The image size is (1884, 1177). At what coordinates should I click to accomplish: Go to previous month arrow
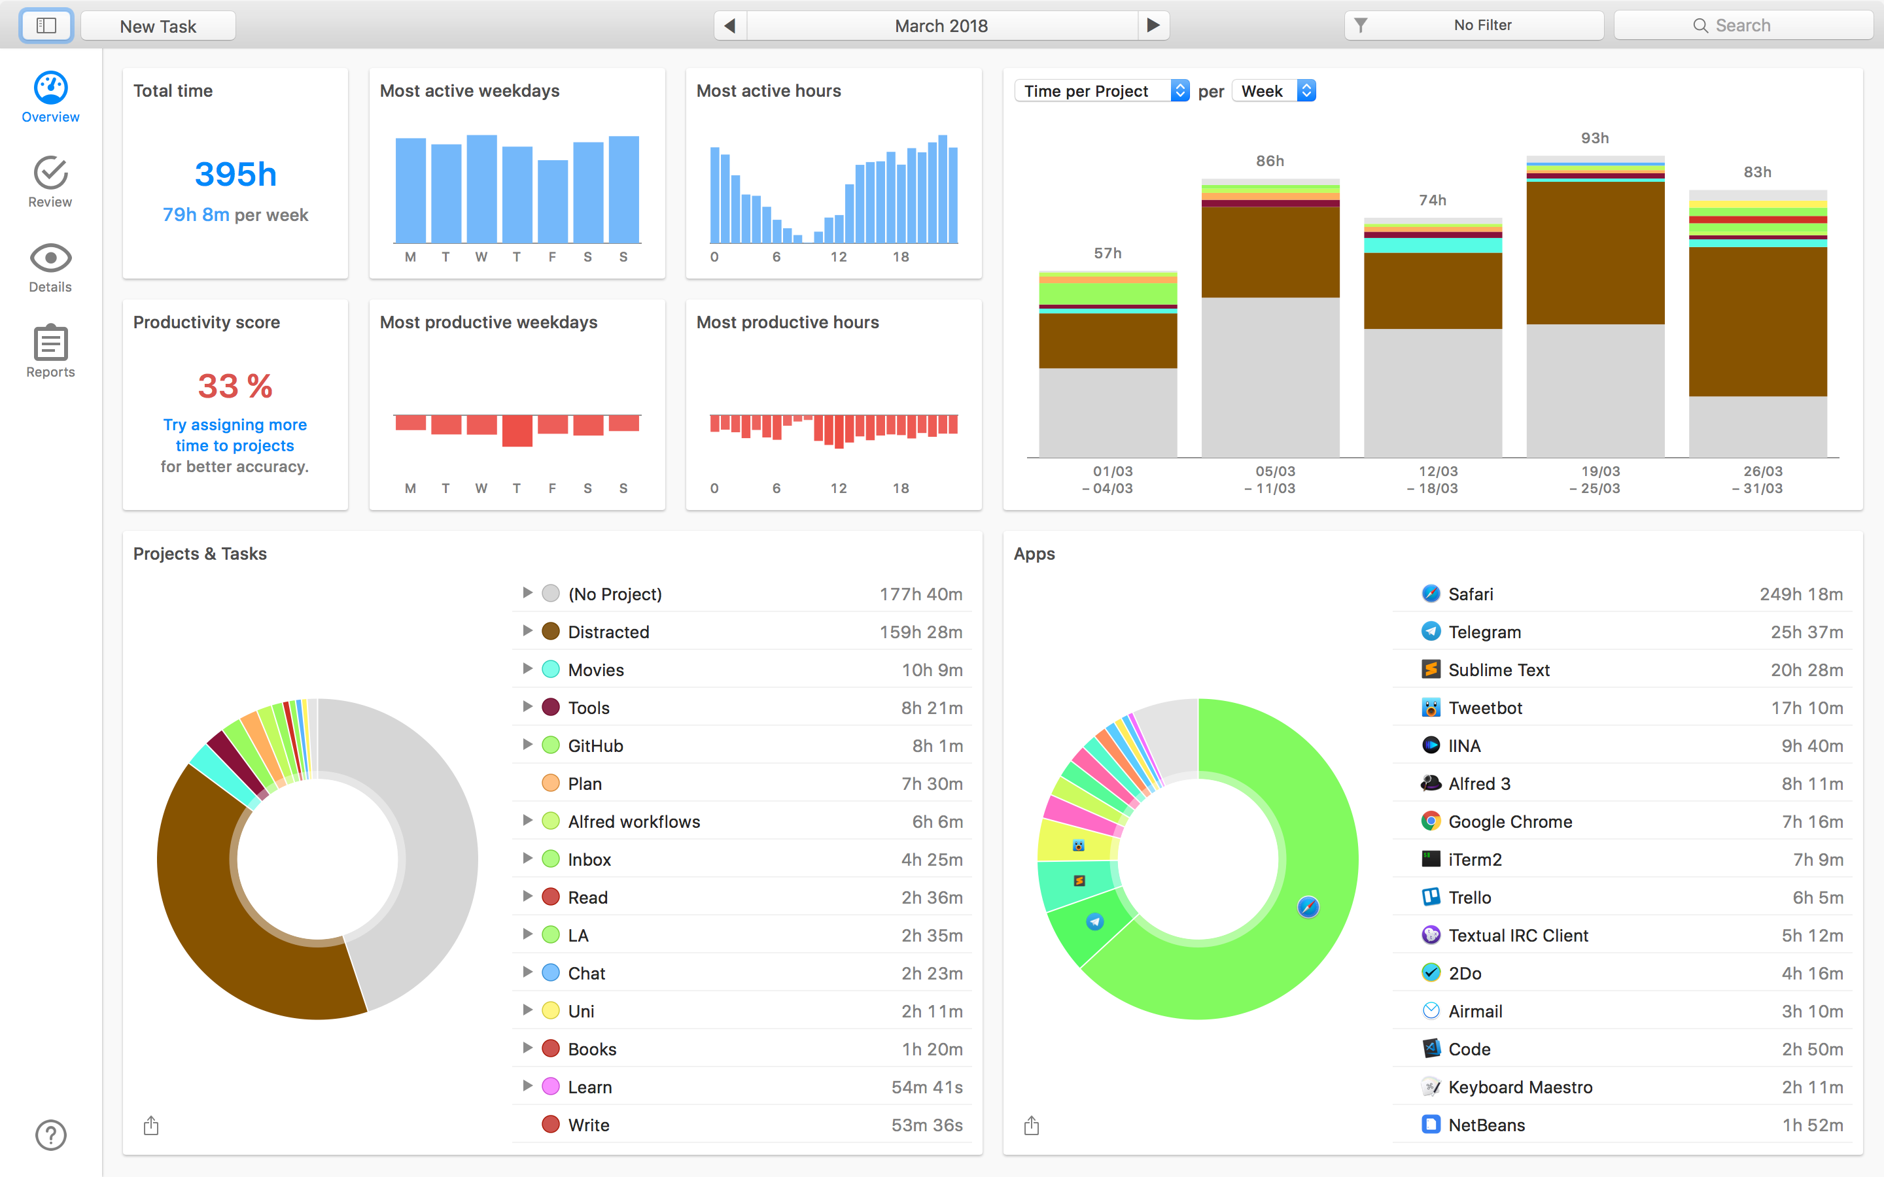click(730, 26)
